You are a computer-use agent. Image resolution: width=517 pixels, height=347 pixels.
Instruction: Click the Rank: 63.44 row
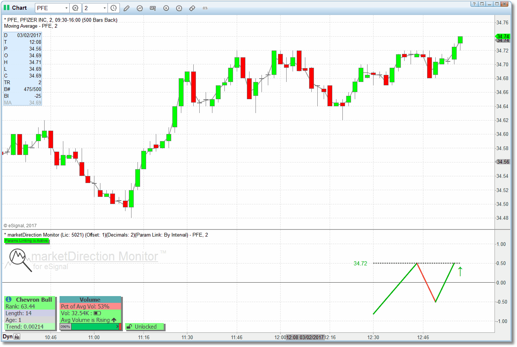[30, 307]
